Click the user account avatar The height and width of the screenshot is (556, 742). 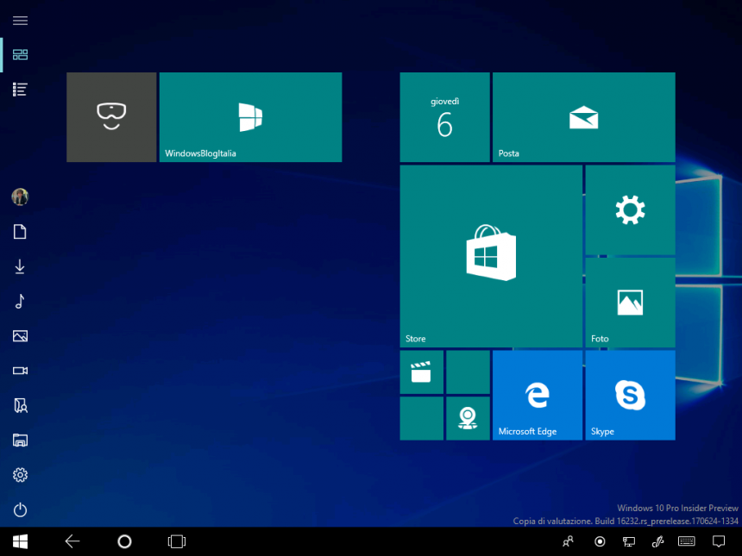[20, 197]
